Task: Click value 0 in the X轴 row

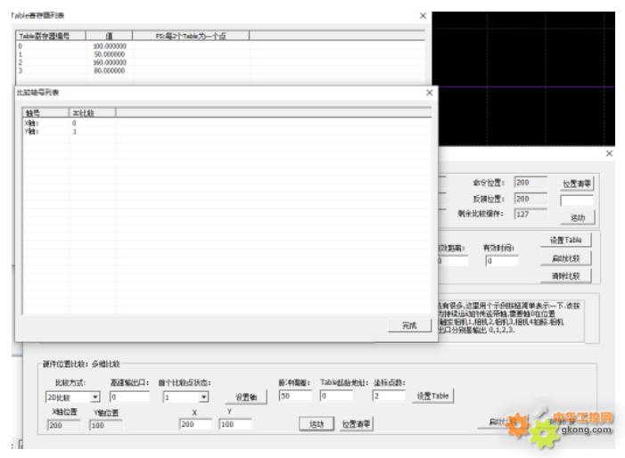Action: point(74,123)
